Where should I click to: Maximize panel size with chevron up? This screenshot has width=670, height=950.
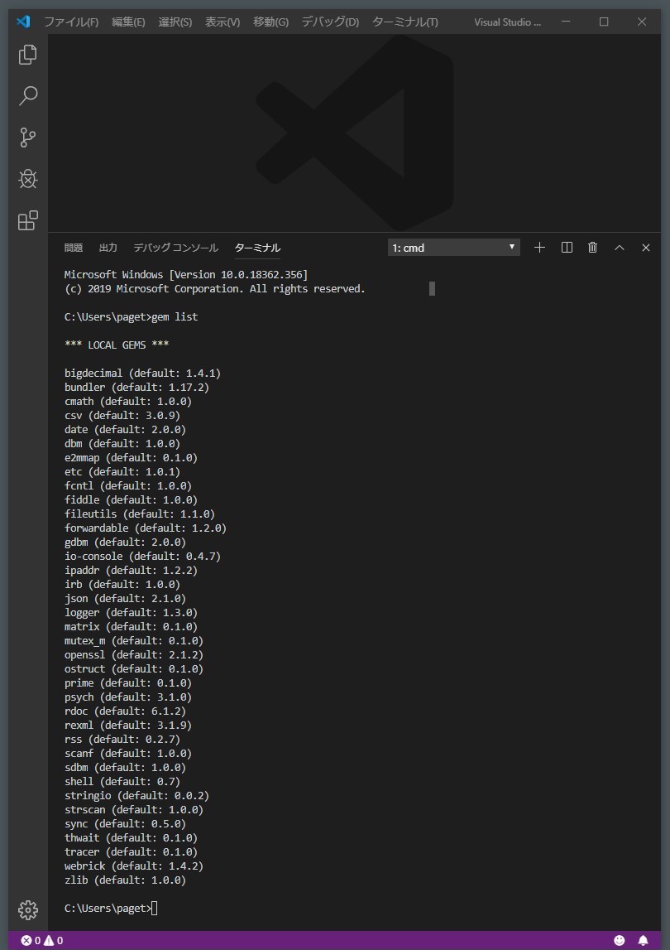(620, 247)
